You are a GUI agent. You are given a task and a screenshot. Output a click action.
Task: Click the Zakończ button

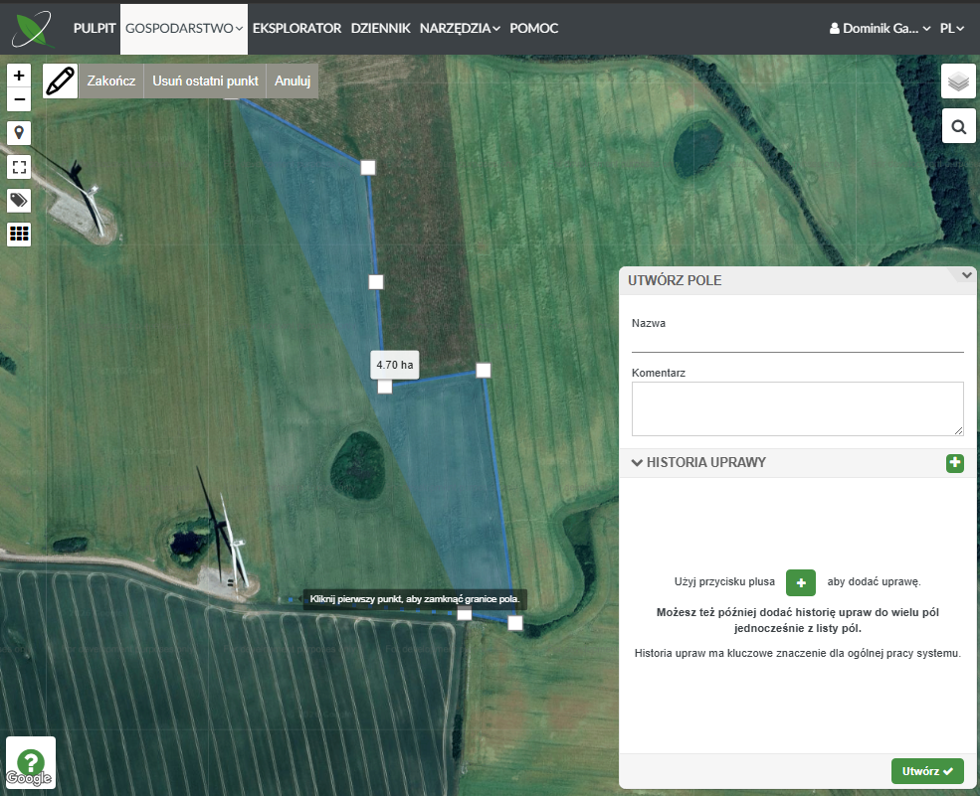coord(111,81)
